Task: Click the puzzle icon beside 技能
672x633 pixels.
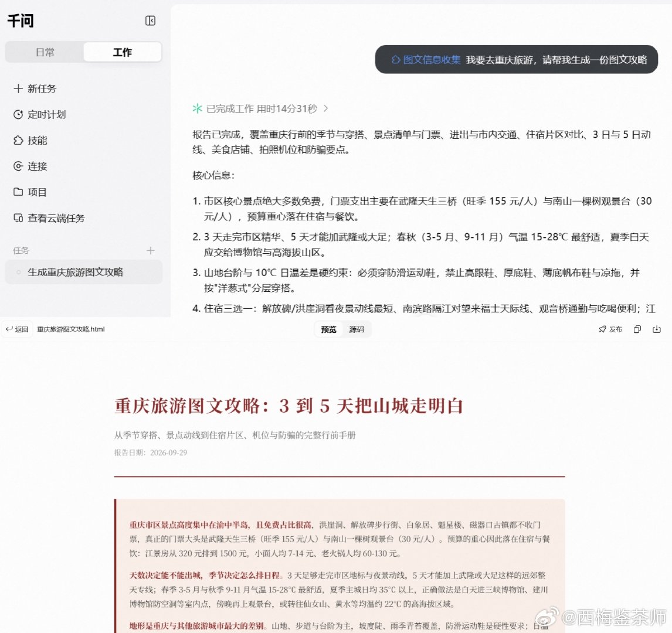Action: click(x=18, y=141)
